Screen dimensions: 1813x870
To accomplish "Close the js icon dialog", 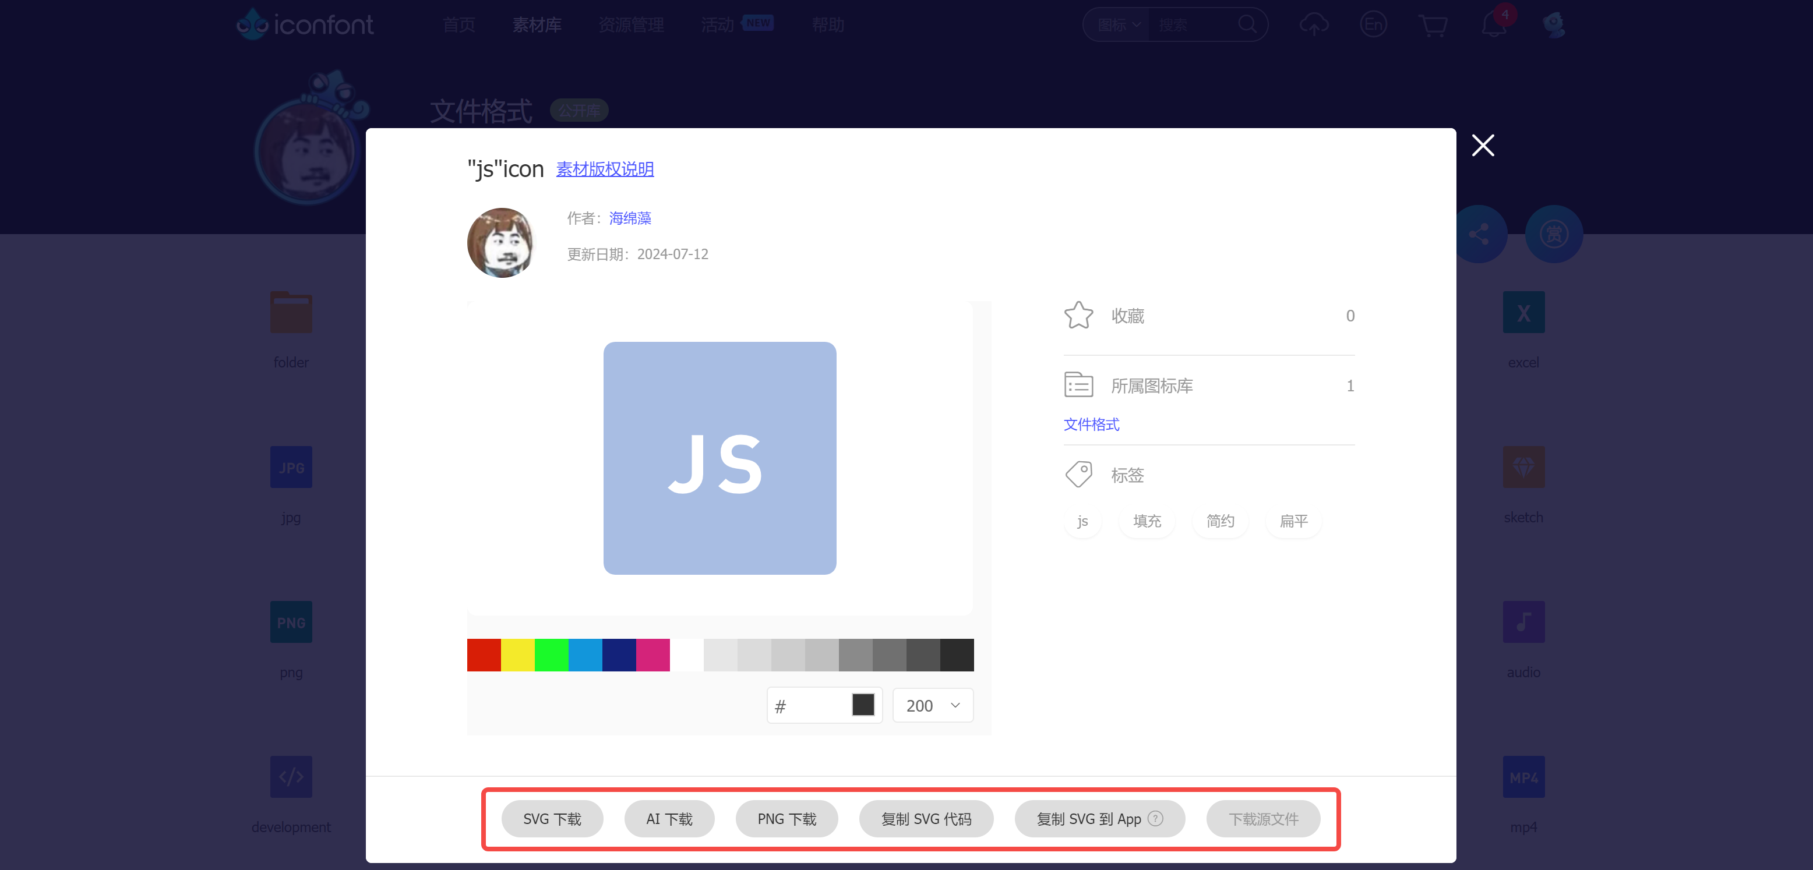I will [x=1483, y=146].
